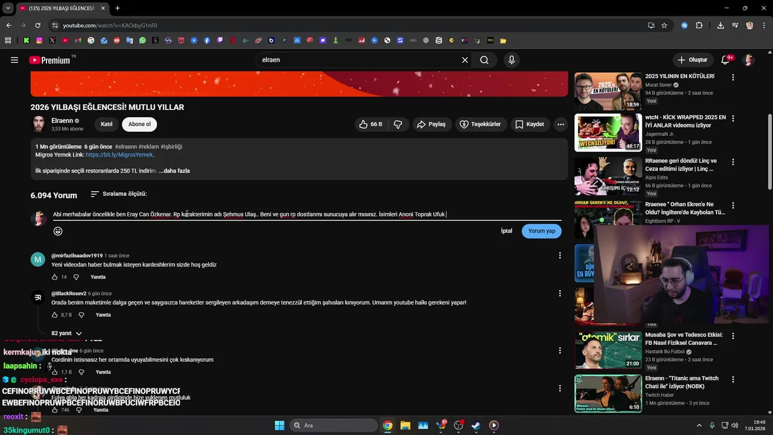
Task: Open options for @BlackRosev2 comment
Action: click(560, 294)
